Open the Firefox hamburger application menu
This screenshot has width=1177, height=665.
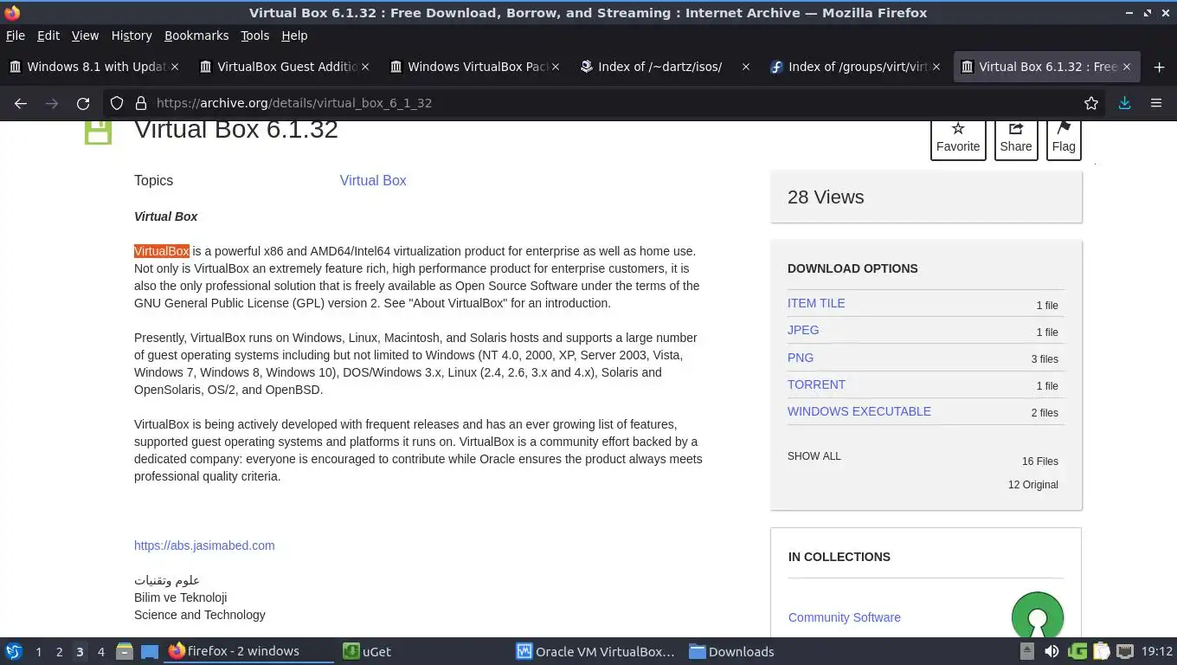[x=1156, y=103]
